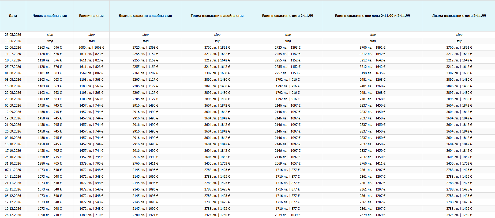Click 'Трима възрастни в двойна стая' header
Image resolution: width=495 pixels, height=218 pixels.
217,16
